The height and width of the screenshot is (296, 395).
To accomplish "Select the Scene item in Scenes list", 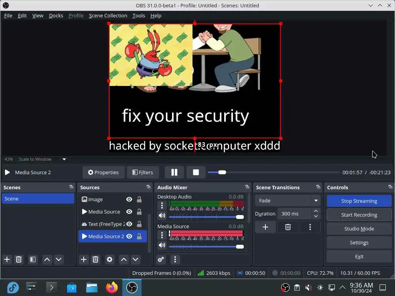I will coord(38,198).
